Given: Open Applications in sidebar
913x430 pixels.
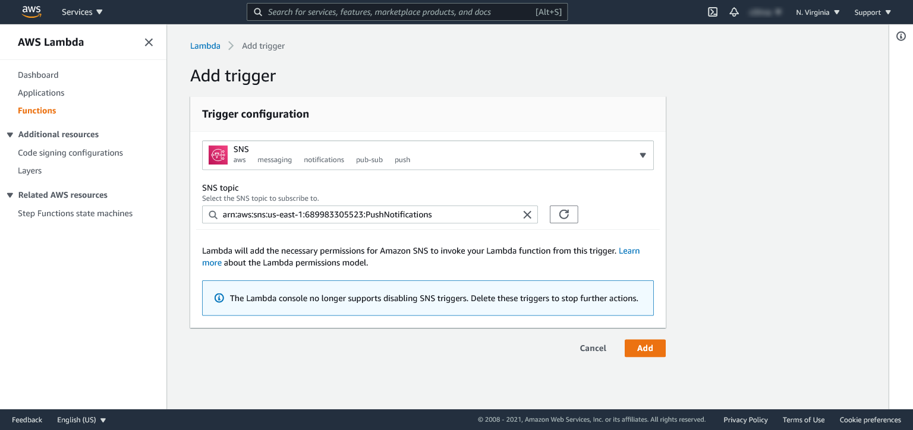Looking at the screenshot, I should click(41, 93).
